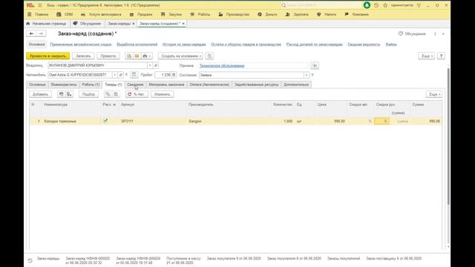
Task: Open the Автомобиль record with its open icon
Action: pos(120,75)
